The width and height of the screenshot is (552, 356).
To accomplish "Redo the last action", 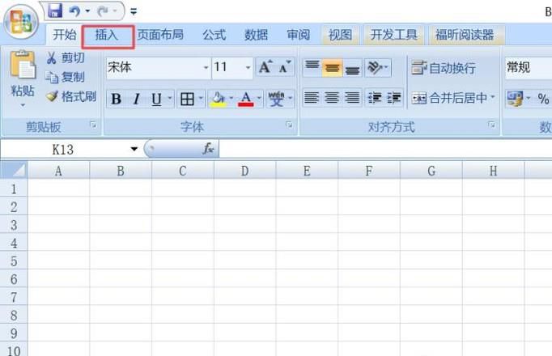I will tap(103, 11).
